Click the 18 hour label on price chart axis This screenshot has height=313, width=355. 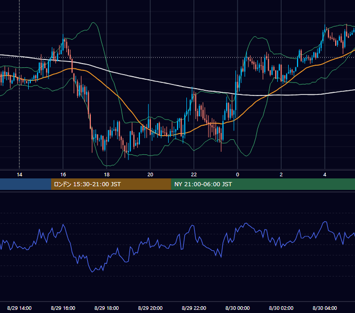coord(106,175)
